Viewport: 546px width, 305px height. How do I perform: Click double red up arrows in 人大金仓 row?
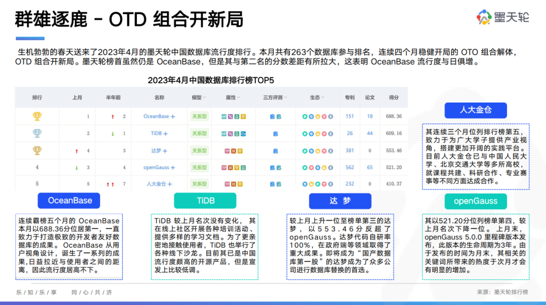tap(110, 184)
